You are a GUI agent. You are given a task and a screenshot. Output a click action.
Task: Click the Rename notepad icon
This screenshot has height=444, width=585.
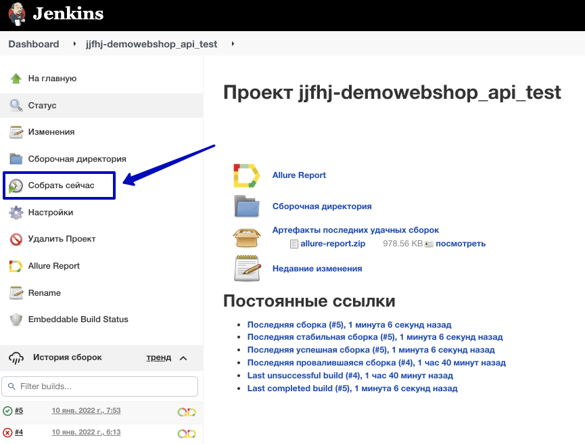(x=16, y=293)
